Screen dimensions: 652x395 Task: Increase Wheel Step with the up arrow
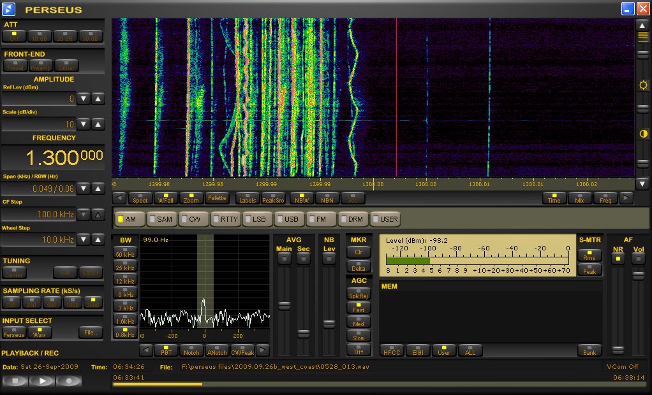click(98, 240)
